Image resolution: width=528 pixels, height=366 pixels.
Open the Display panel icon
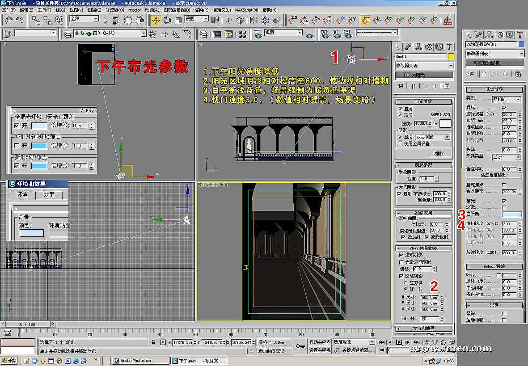tap(439, 46)
